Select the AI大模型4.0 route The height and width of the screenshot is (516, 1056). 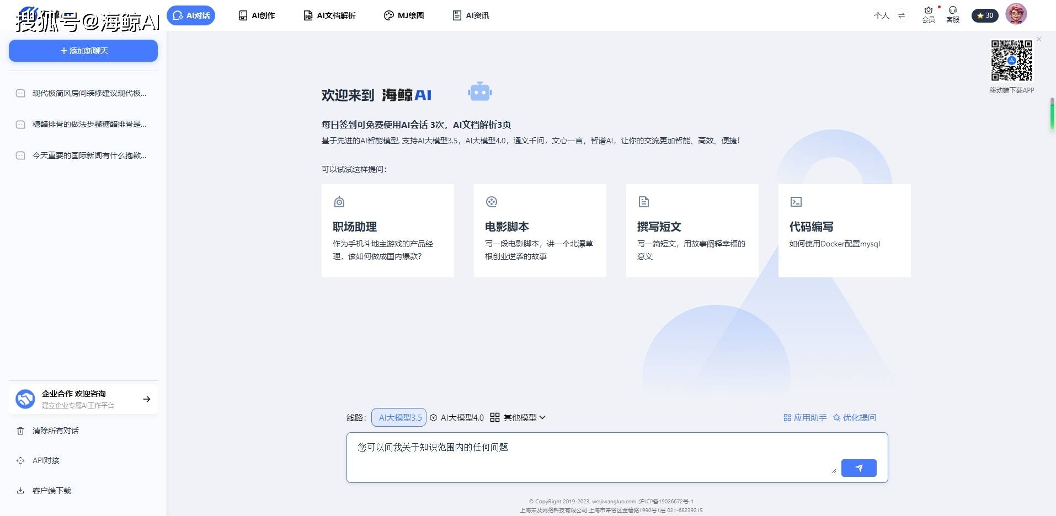tap(457, 417)
